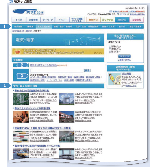Go to 理系ナビ breadcrumb link
The image size is (150, 167).
click(29, 31)
